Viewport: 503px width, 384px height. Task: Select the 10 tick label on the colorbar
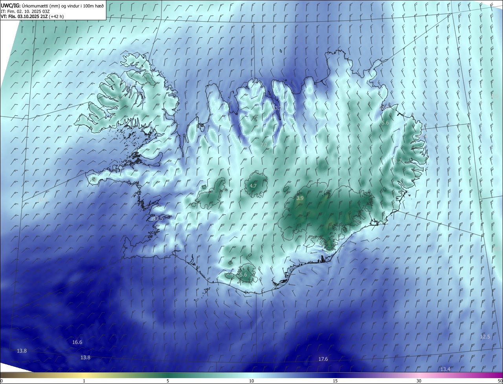coord(251,381)
